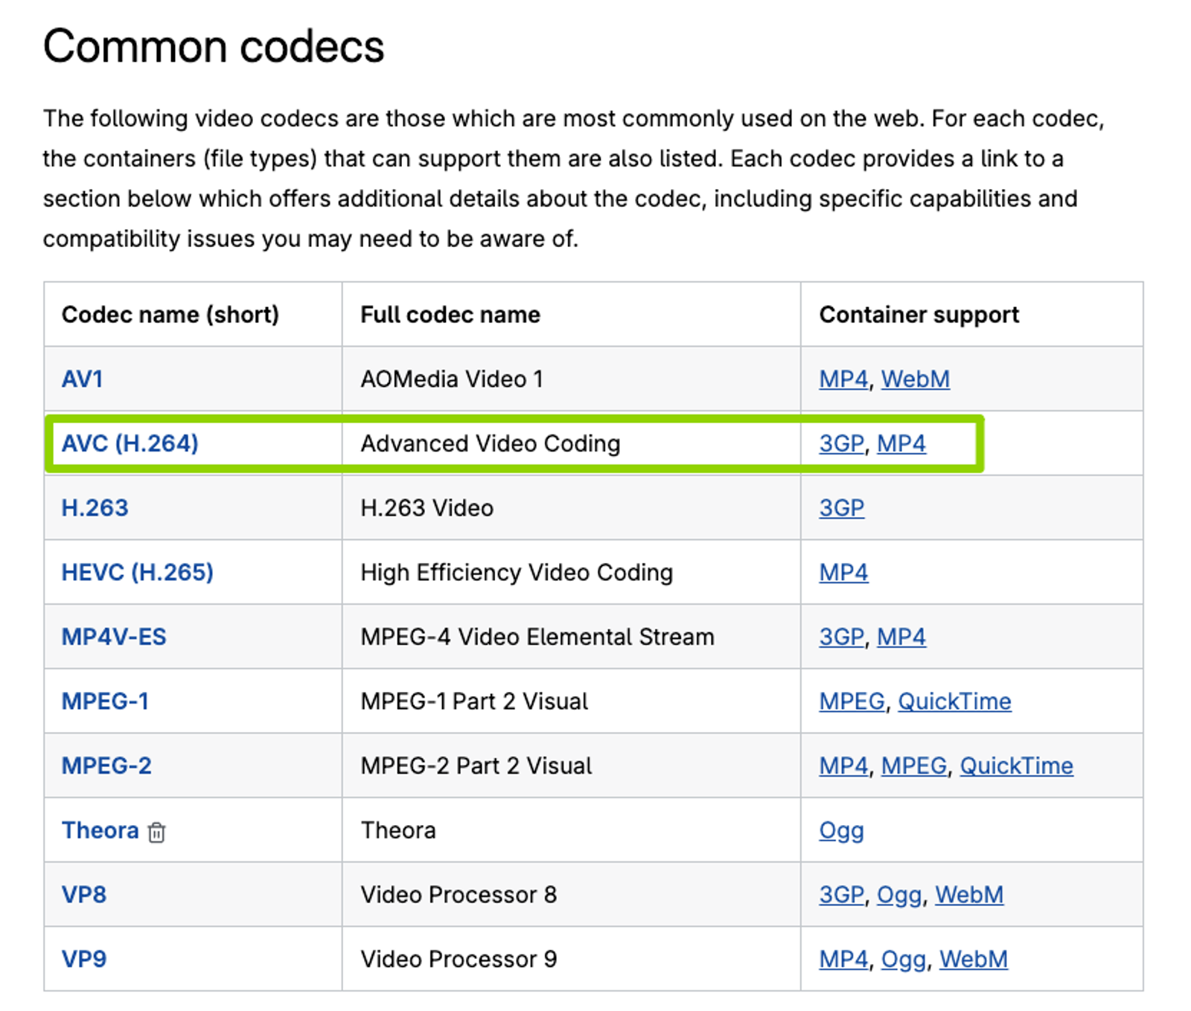Click QuickTime link in the MPEG-2 row
Viewport: 1191px width, 1011px height.
click(1017, 766)
